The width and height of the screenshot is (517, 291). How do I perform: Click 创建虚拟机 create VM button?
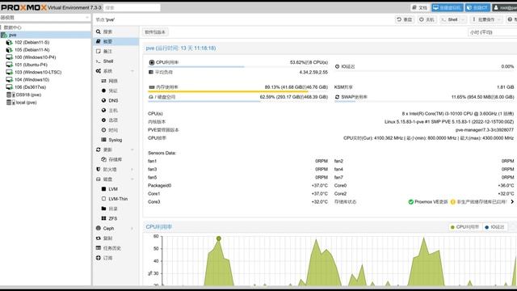pyautogui.click(x=448, y=7)
